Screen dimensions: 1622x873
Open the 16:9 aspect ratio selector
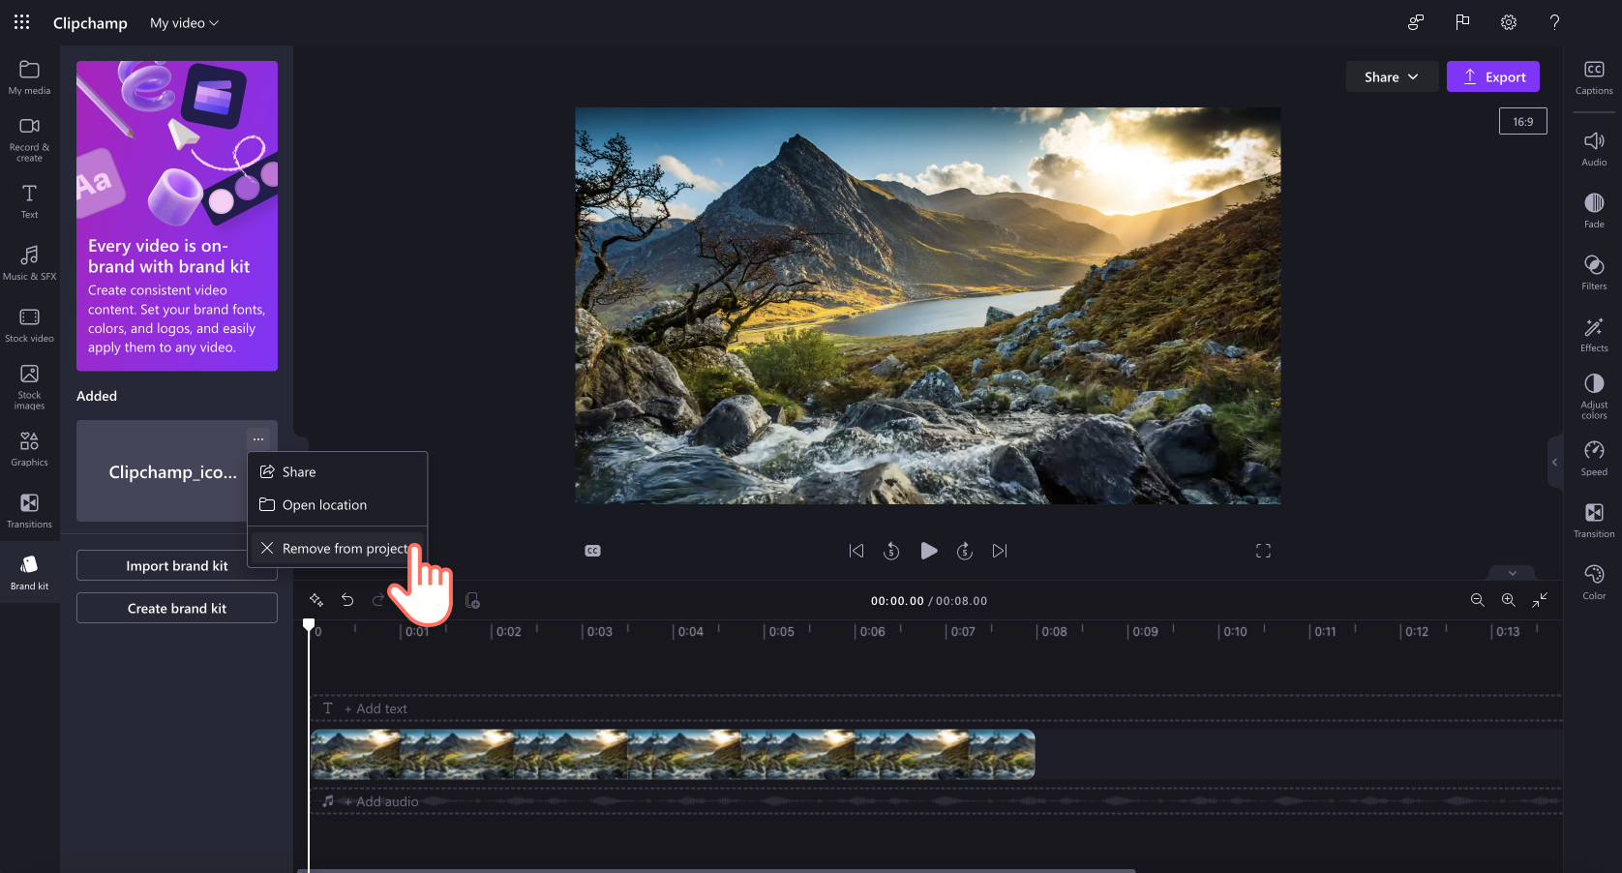tap(1522, 120)
